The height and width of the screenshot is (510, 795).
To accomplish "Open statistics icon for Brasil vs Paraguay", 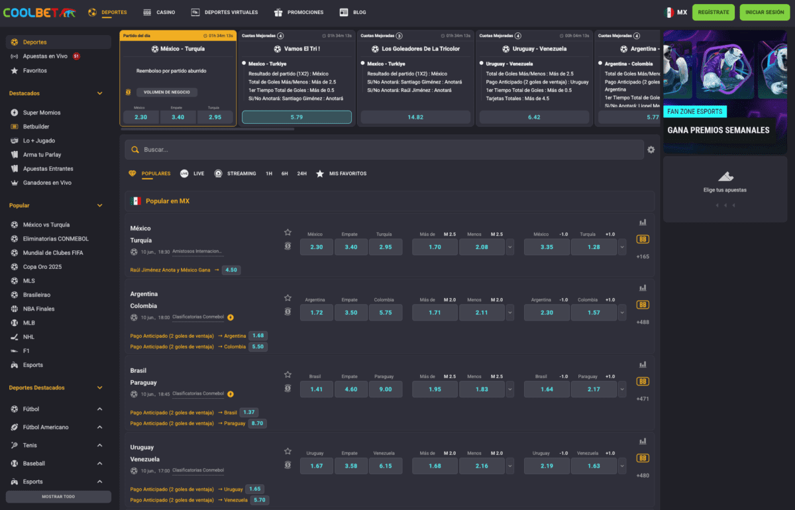I will tap(643, 365).
